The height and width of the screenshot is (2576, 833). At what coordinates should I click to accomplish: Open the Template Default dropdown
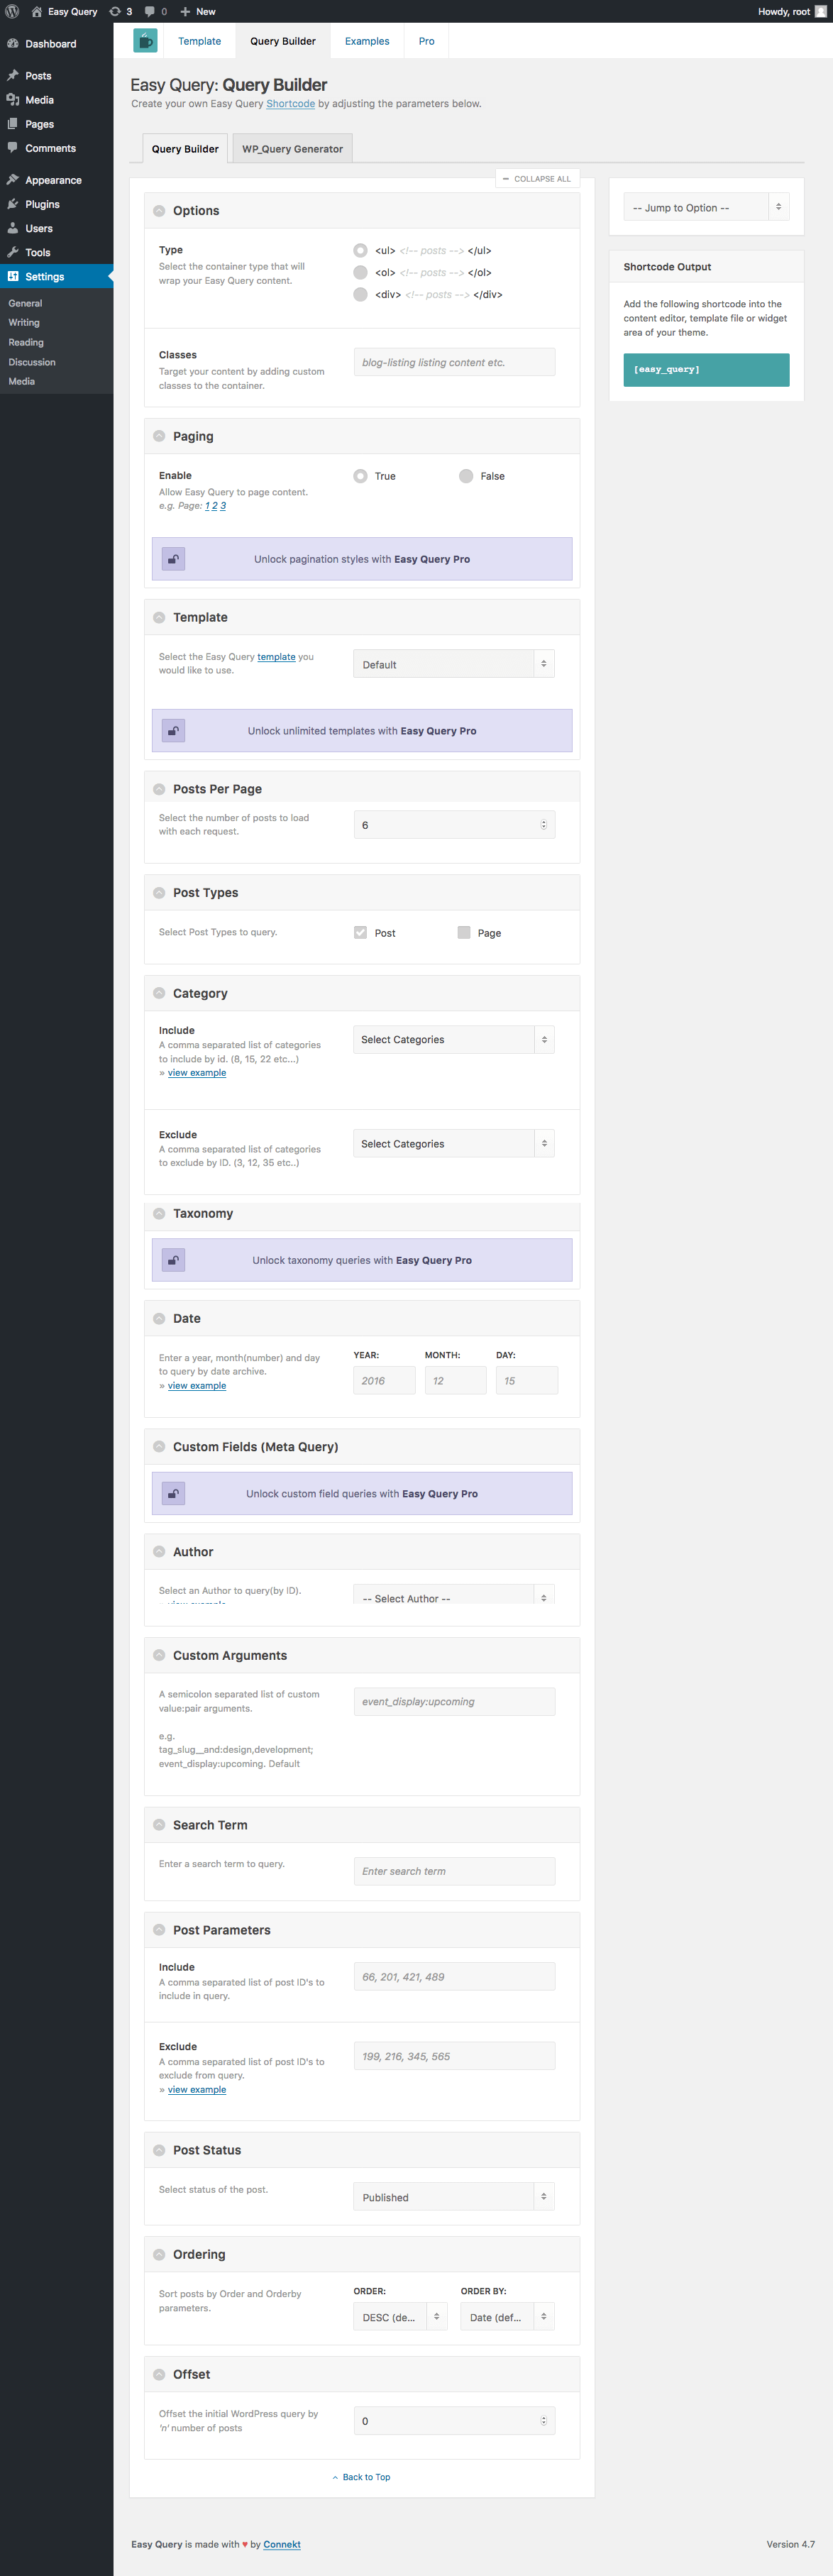coord(454,664)
